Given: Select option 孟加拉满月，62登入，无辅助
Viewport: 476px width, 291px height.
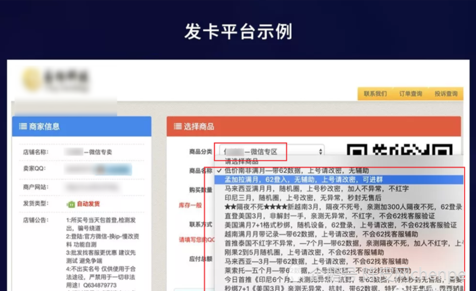Looking at the screenshot, I should click(339, 180).
